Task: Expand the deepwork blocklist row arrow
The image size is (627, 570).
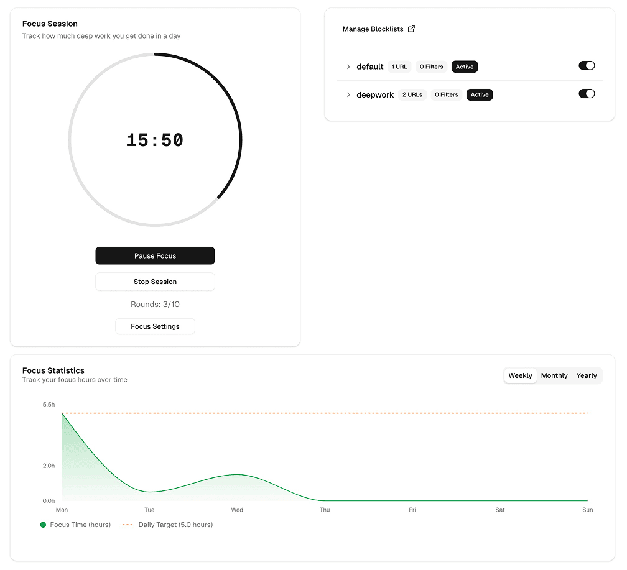Action: coord(348,95)
